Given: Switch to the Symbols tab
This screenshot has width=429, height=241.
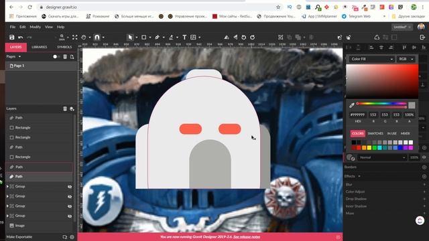Looking at the screenshot, I should [x=64, y=47].
